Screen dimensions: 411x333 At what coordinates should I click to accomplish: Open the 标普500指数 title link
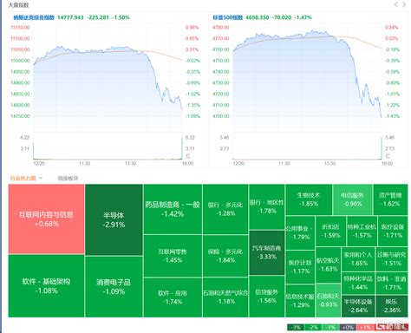tap(228, 17)
